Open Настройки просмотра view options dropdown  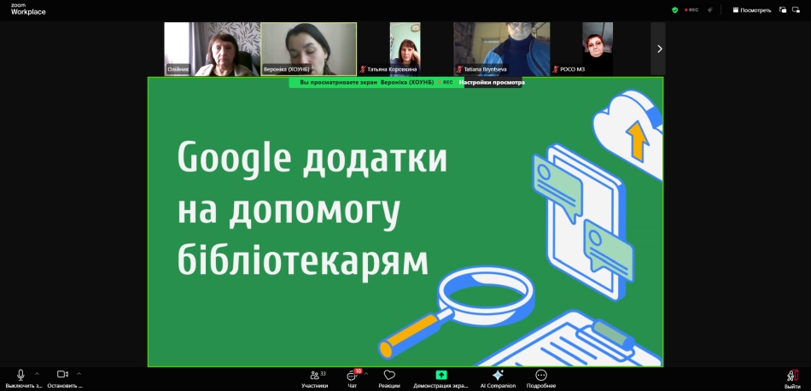(492, 83)
